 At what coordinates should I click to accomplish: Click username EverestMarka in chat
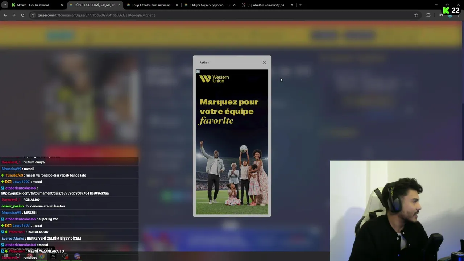[13, 239]
